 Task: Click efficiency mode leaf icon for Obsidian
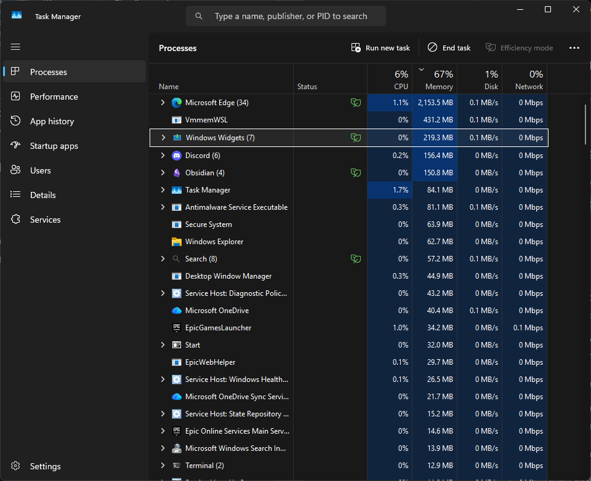pyautogui.click(x=355, y=173)
